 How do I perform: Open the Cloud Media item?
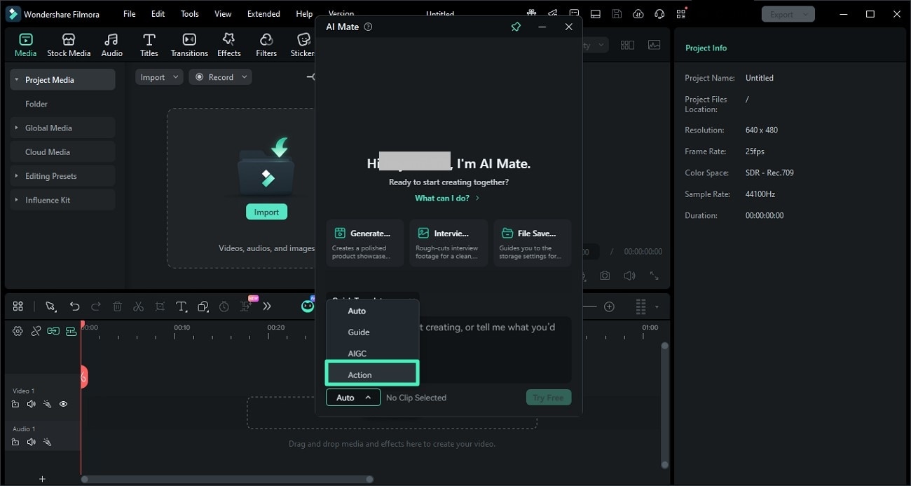(x=62, y=152)
